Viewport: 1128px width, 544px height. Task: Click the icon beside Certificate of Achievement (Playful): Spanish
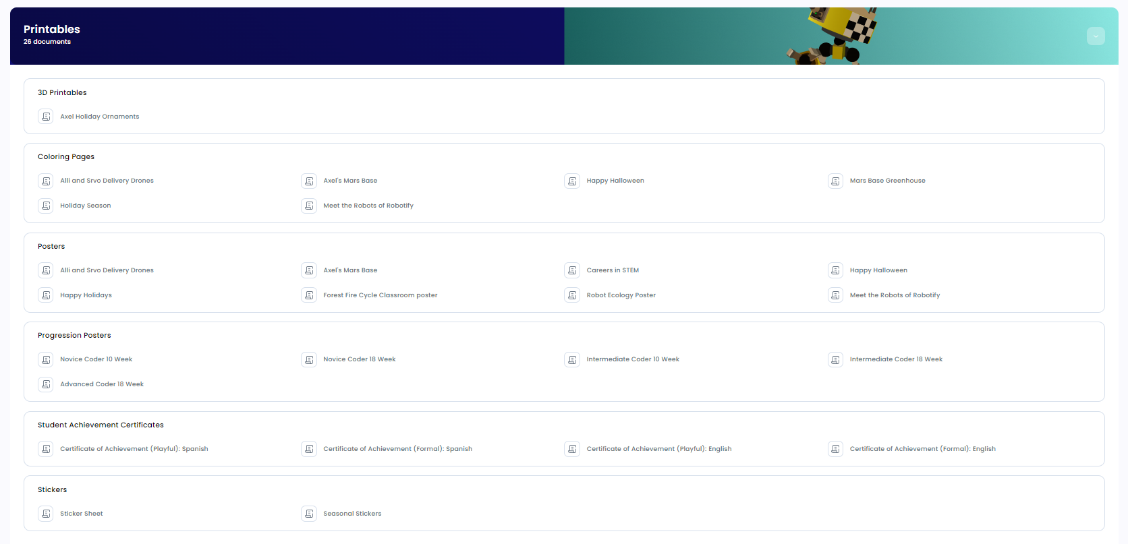[46, 449]
